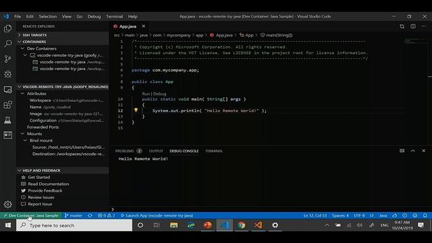Switch to the OUTPUT panel tab
Viewport: 432px width, 243px height.
[x=156, y=151]
